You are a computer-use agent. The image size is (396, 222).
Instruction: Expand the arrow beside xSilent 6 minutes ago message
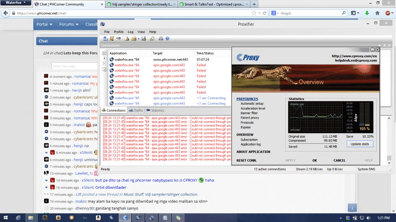coord(47,153)
